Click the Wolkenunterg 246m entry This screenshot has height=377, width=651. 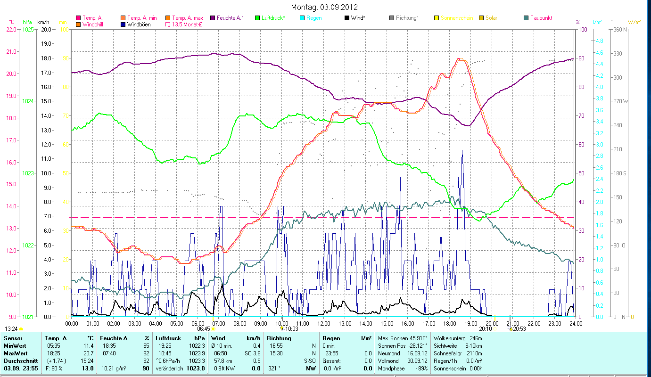458,338
